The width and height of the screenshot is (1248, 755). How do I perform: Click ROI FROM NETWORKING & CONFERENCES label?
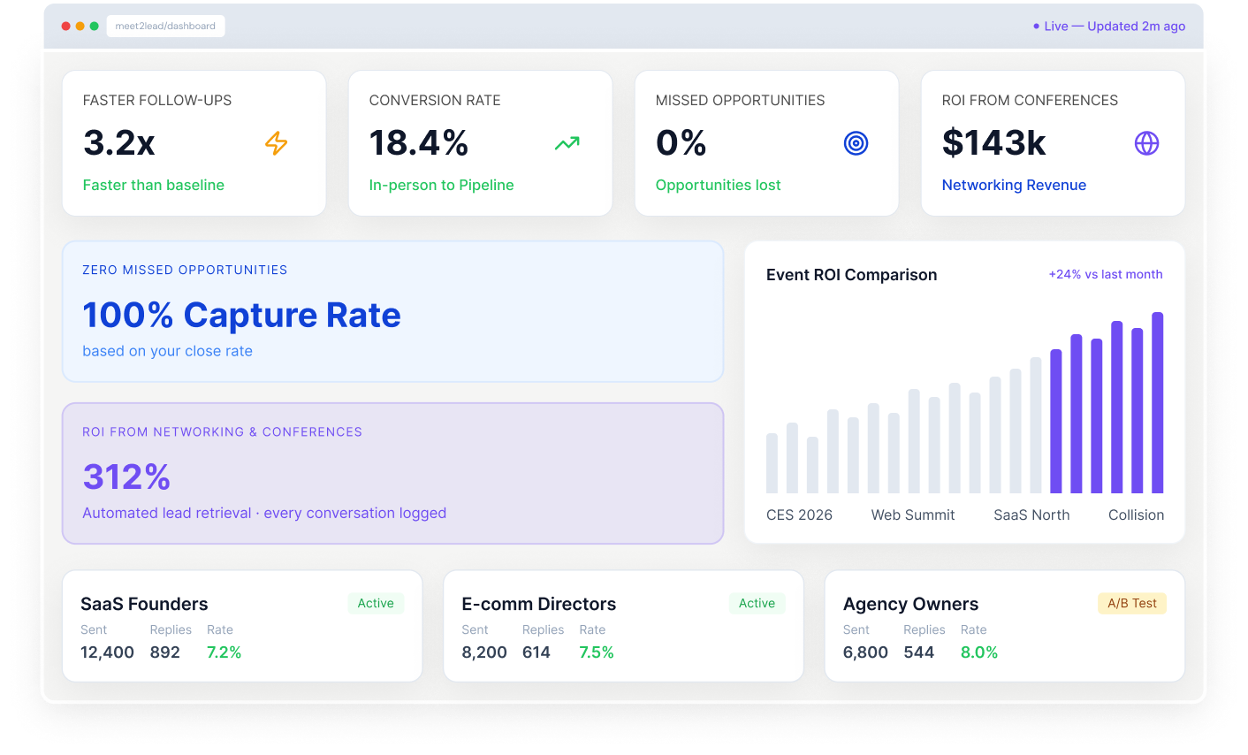point(222,431)
